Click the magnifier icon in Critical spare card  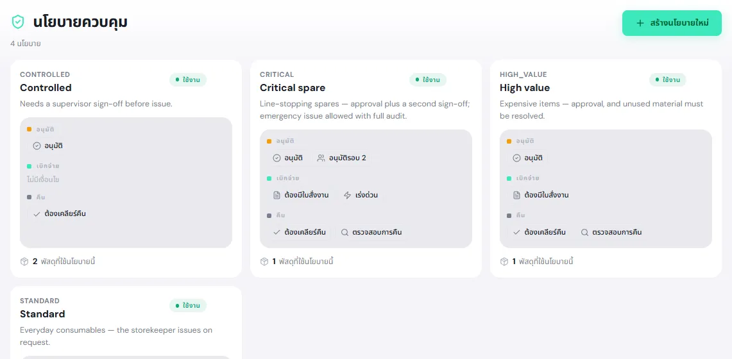click(345, 231)
